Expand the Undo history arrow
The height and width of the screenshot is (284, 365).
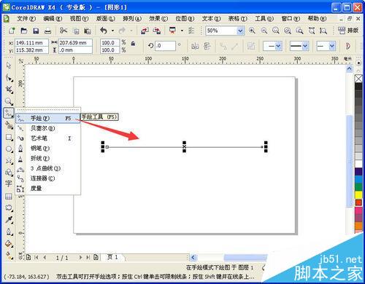coord(112,31)
